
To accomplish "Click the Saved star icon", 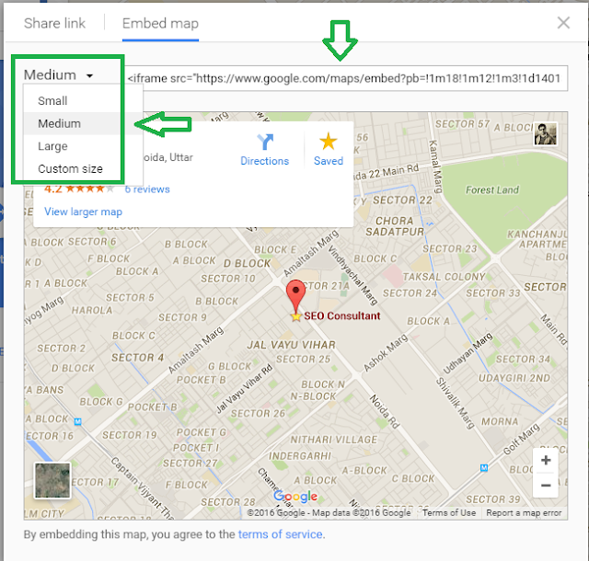I will pyautogui.click(x=329, y=142).
